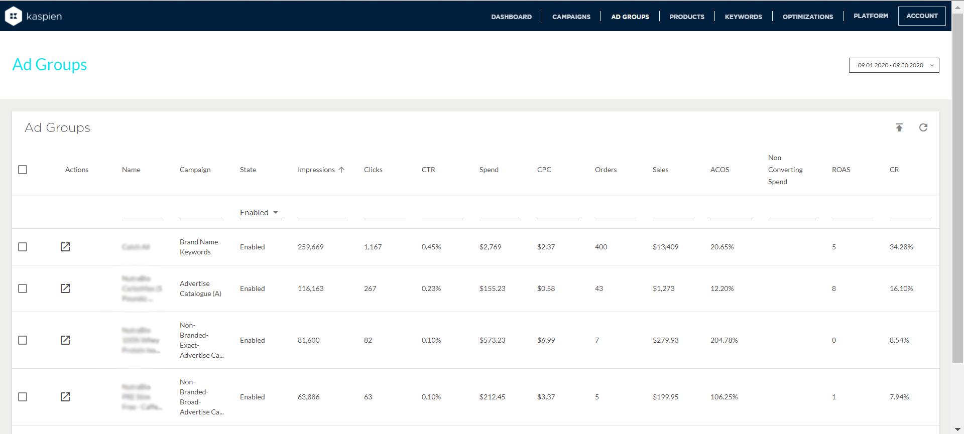Screen dimensions: 964x434
Task: Open action icon for Non-Branded-Broad row
Action: pos(65,397)
